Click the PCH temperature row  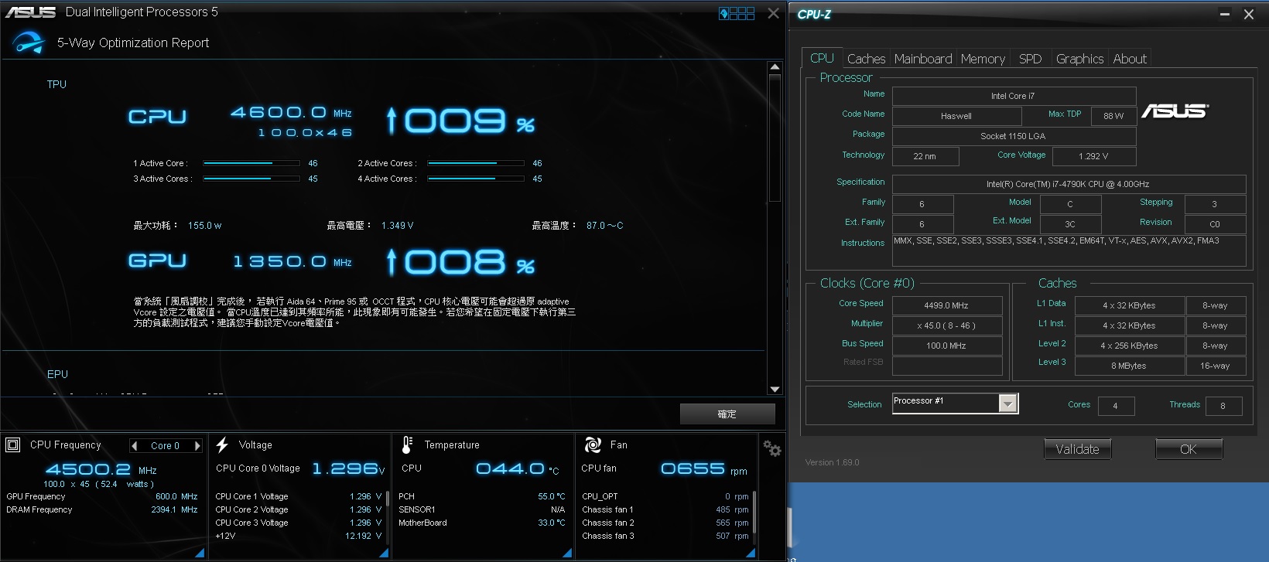(482, 496)
